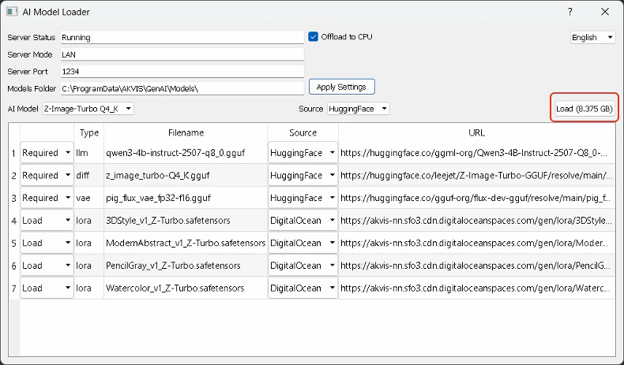Click the Server Port input field
624x365 pixels.
pos(181,72)
